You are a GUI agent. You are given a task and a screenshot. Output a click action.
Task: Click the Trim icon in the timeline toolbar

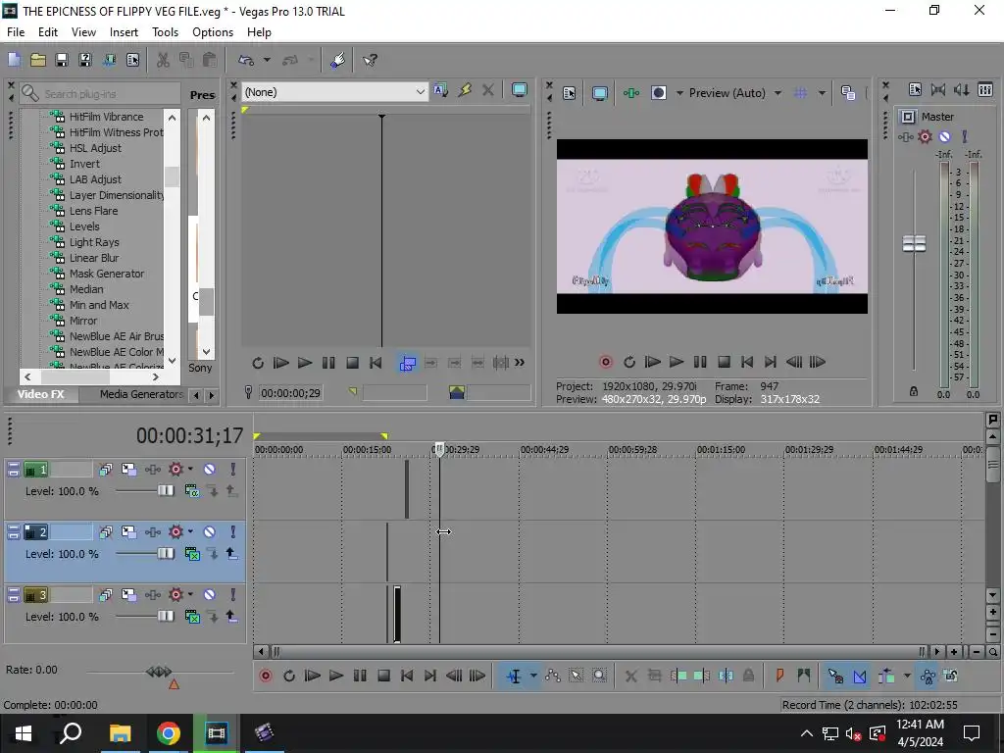point(654,676)
